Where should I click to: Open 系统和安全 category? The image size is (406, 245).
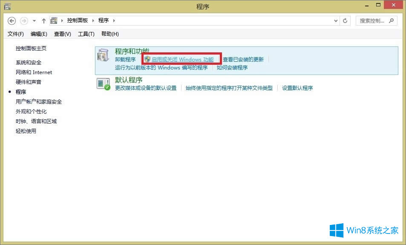tap(29, 63)
